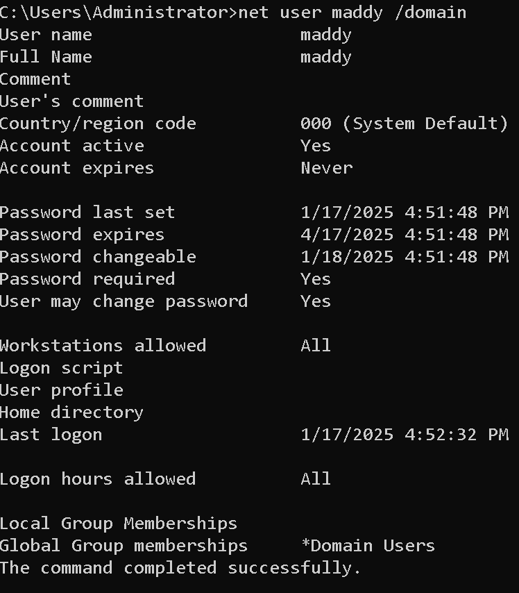Click the net user maddy command text
This screenshot has height=593, width=519.
point(352,13)
